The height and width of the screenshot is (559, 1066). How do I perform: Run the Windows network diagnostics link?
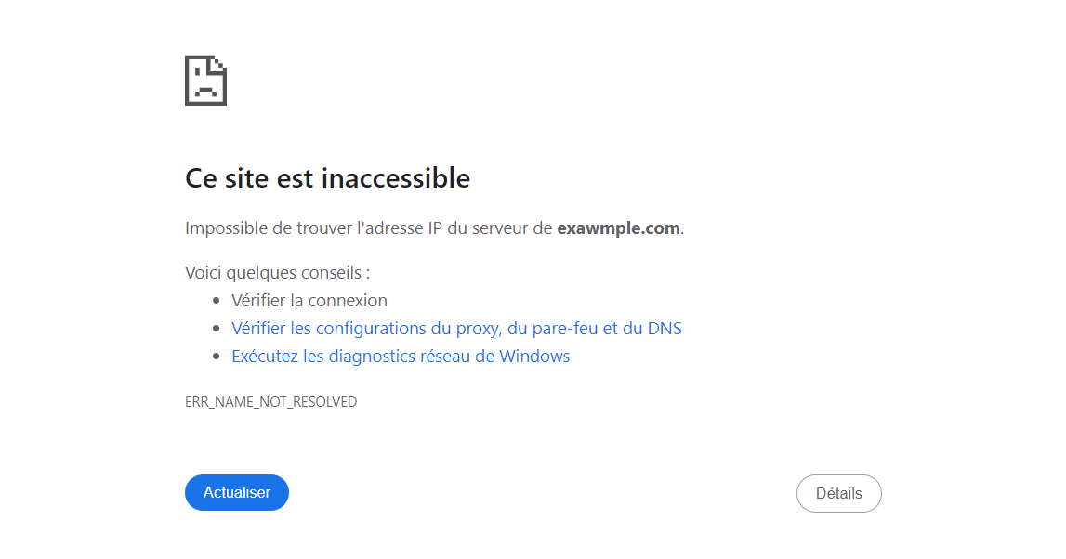coord(401,357)
